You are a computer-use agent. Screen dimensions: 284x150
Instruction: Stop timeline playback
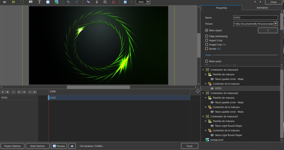8,92
